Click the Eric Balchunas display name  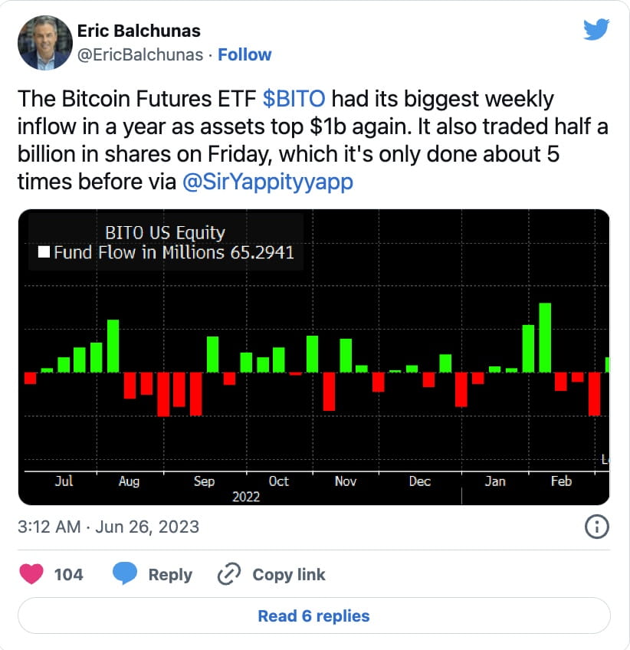point(139,31)
